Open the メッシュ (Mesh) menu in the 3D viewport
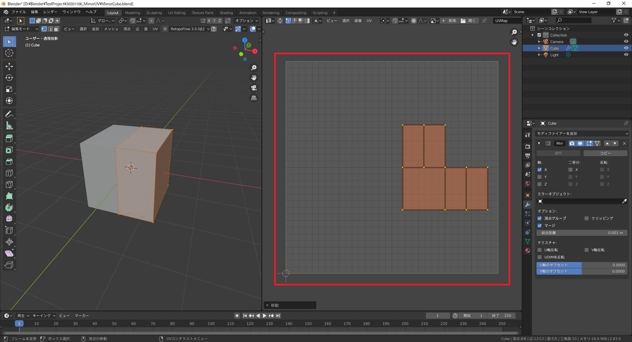The height and width of the screenshot is (342, 632). [111, 29]
